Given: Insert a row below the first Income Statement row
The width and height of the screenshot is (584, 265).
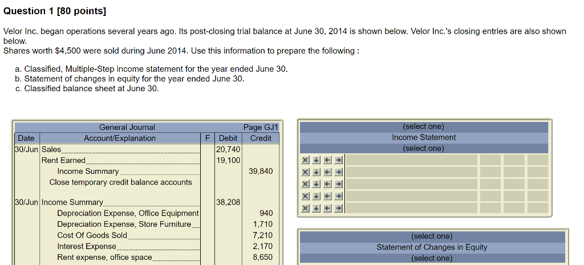Looking at the screenshot, I should [316, 160].
